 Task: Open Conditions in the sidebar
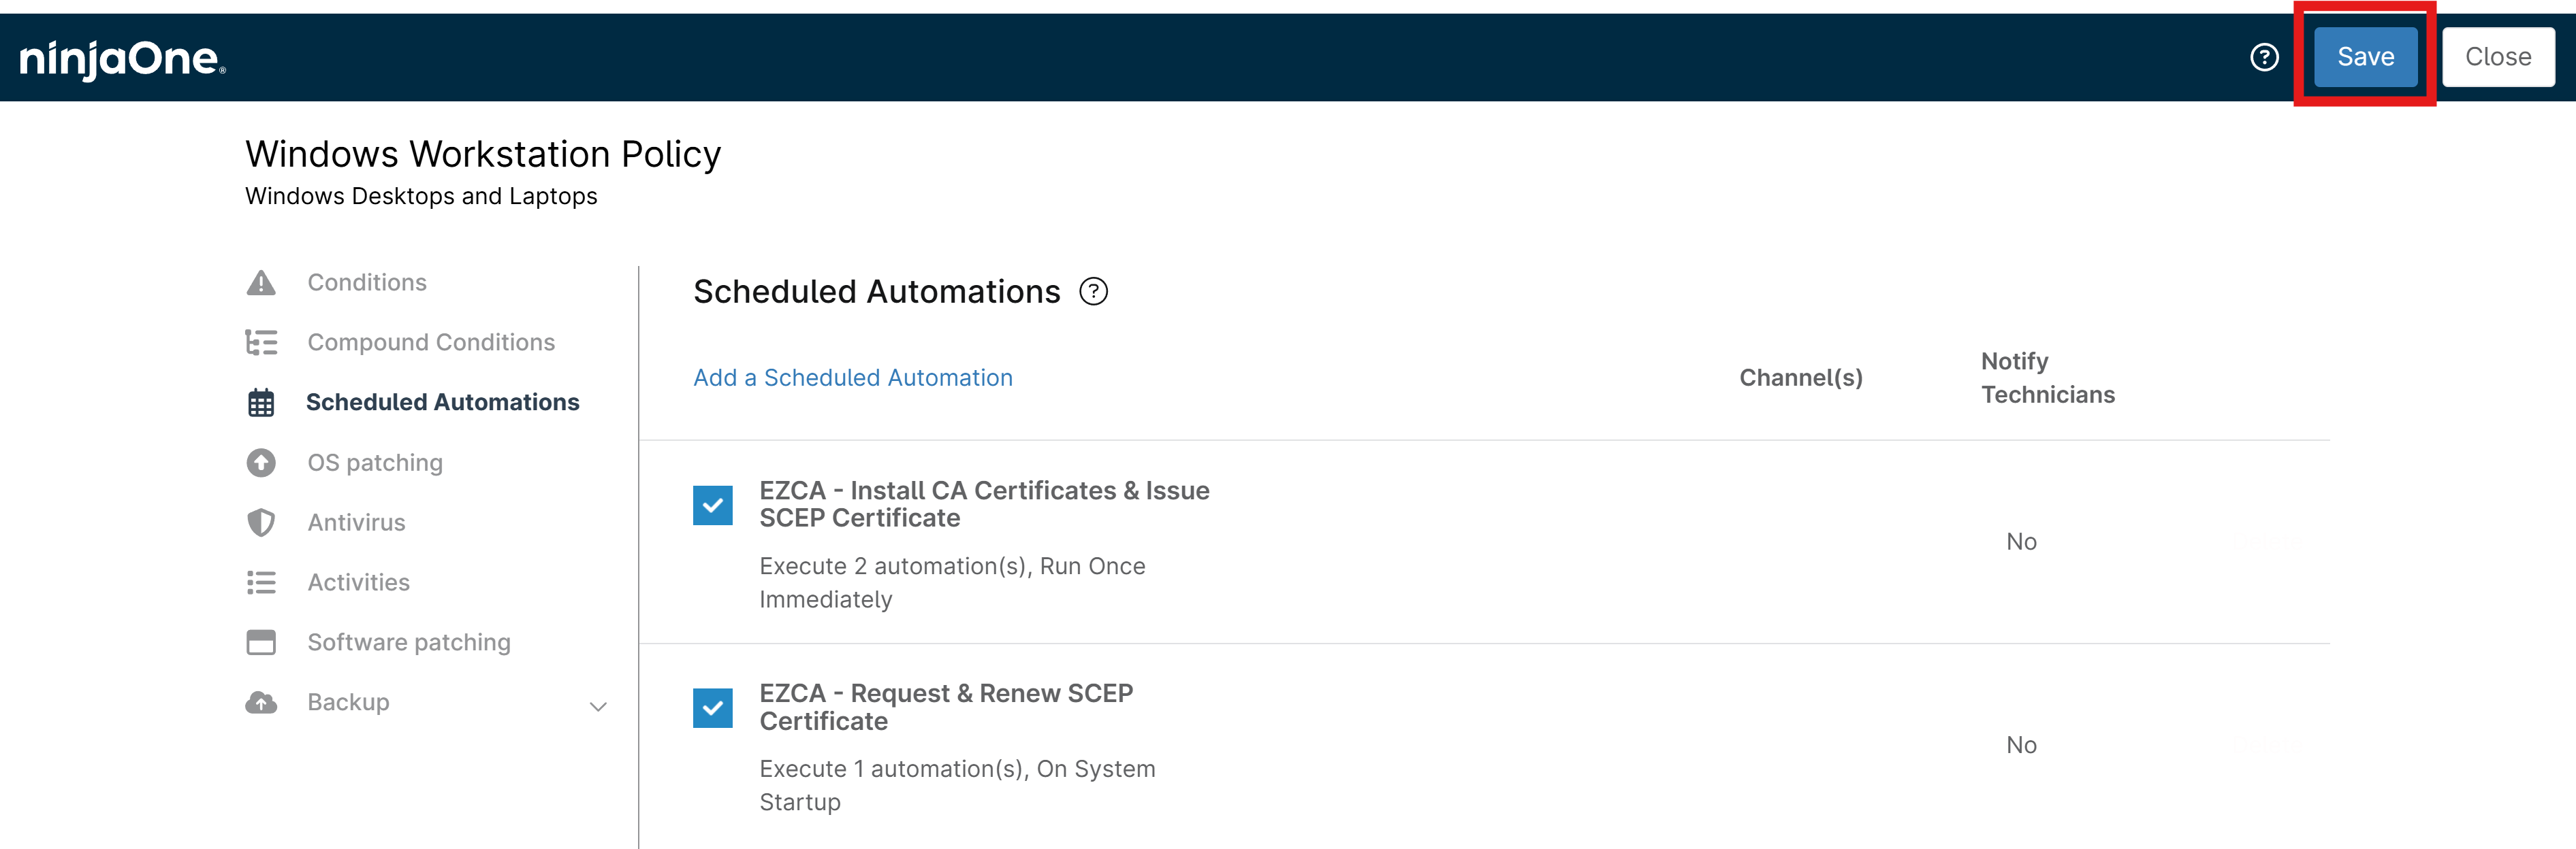pyautogui.click(x=367, y=283)
